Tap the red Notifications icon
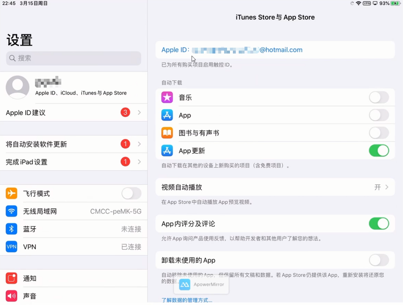 pos(12,278)
